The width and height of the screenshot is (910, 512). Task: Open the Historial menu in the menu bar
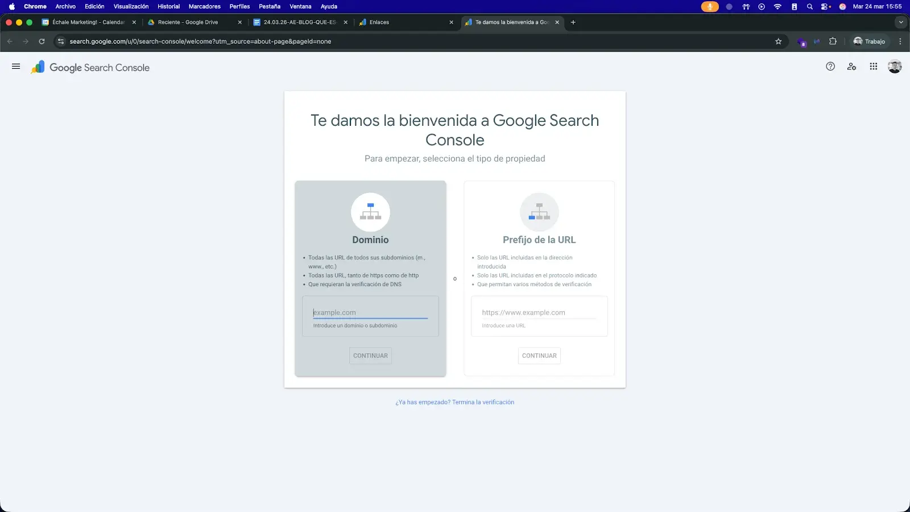click(x=168, y=6)
